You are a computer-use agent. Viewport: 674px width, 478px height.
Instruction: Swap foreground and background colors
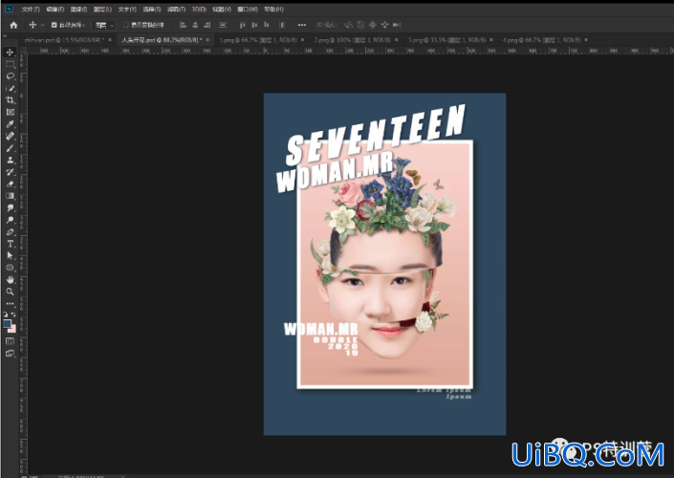pyautogui.click(x=13, y=315)
